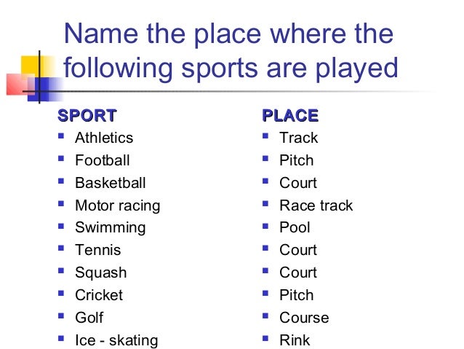Select the Football list item
Image resolution: width=464 pixels, height=349 pixels.
pos(103,160)
